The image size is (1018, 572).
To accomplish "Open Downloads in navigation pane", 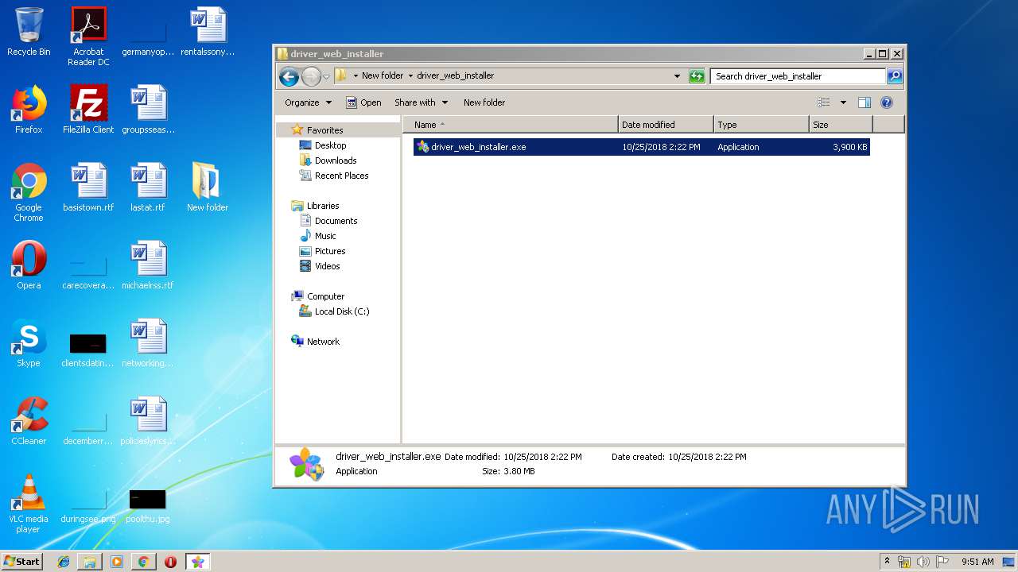I will click(x=335, y=160).
